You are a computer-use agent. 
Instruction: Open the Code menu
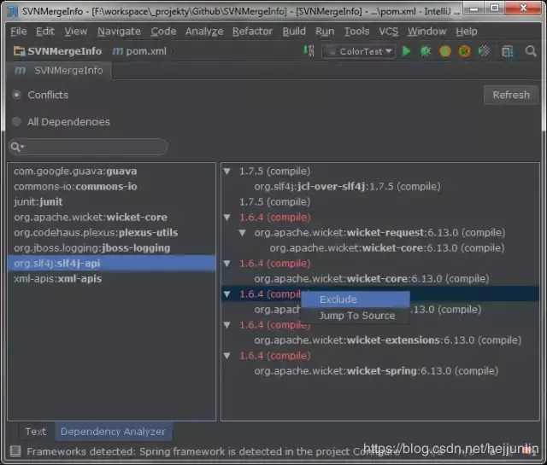click(163, 32)
